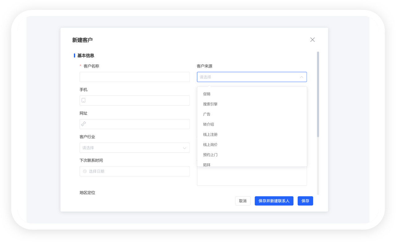The width and height of the screenshot is (396, 242).
Task: Click the 保存 button
Action: point(305,201)
